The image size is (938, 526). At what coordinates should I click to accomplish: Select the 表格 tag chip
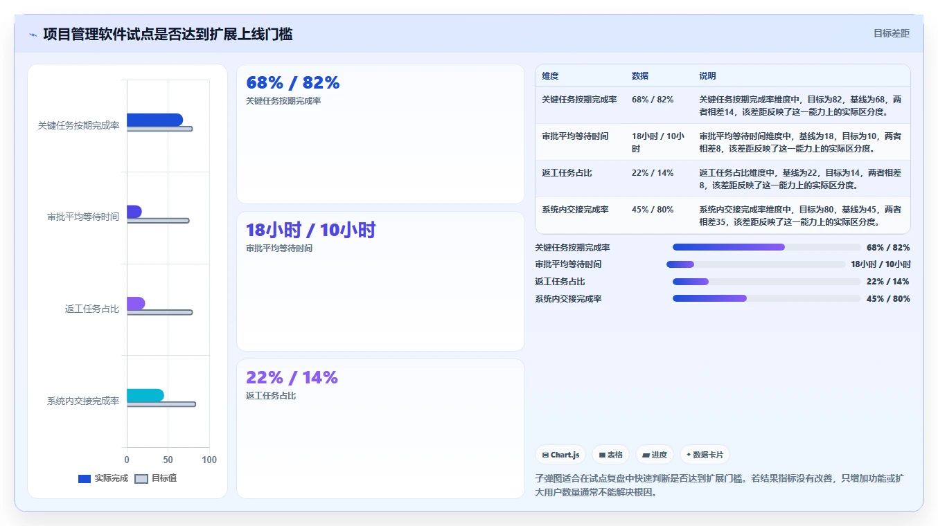tap(611, 455)
